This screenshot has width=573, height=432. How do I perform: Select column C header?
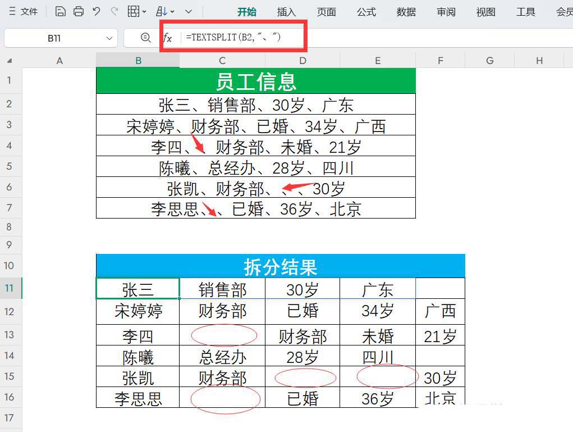pos(222,61)
